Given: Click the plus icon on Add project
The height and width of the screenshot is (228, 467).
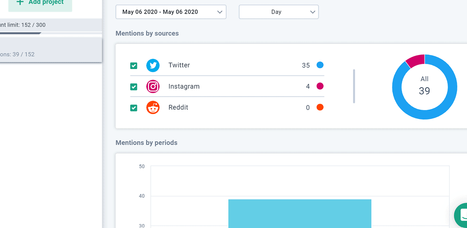Looking at the screenshot, I should pos(20,2).
